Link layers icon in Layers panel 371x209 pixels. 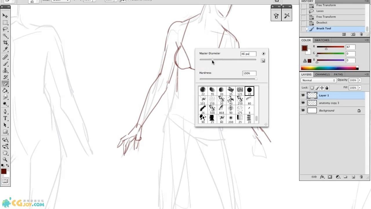click(314, 177)
